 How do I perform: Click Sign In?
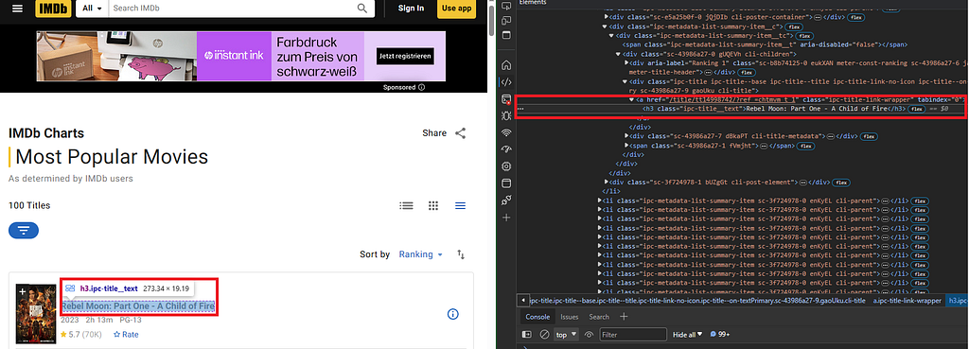tap(411, 8)
